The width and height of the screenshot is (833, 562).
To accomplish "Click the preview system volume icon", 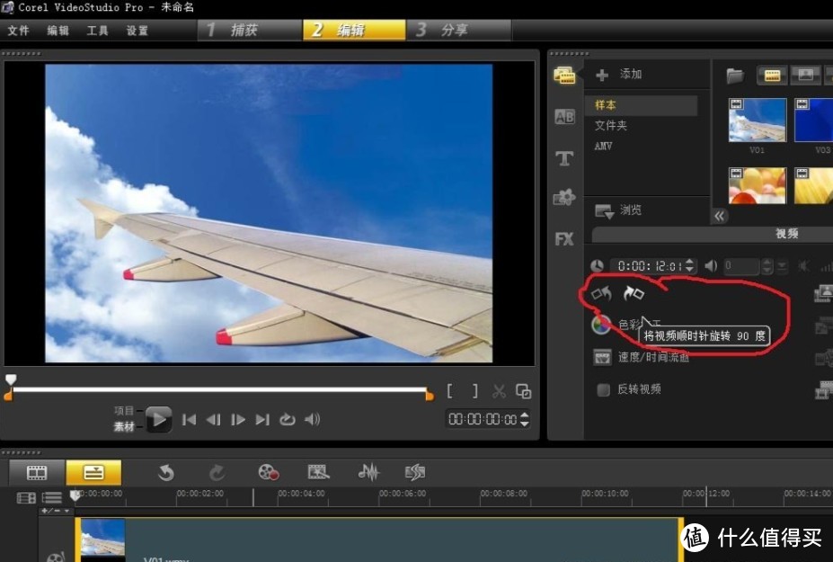I will tap(312, 420).
